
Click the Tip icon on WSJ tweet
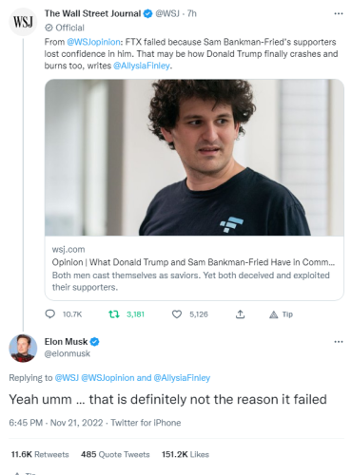click(273, 314)
